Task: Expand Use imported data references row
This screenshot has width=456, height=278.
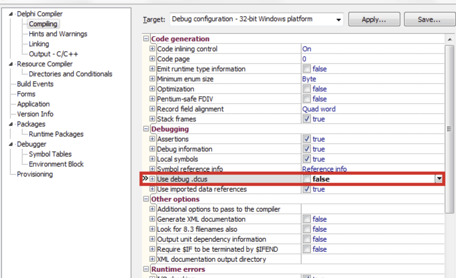Action: tap(152, 189)
